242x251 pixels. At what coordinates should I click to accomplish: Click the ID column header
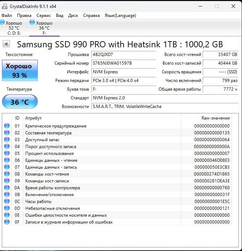coord(17,118)
